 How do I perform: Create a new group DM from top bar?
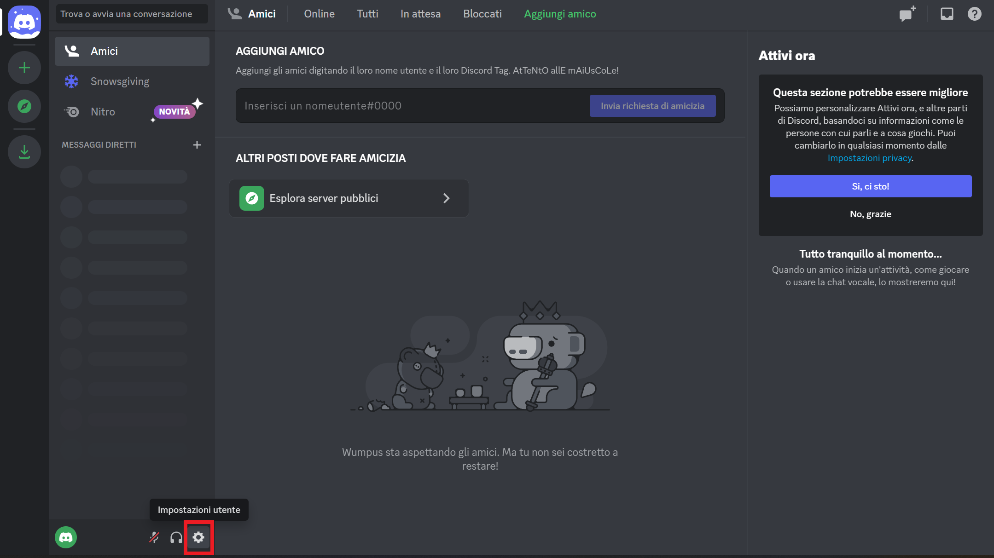click(x=907, y=14)
